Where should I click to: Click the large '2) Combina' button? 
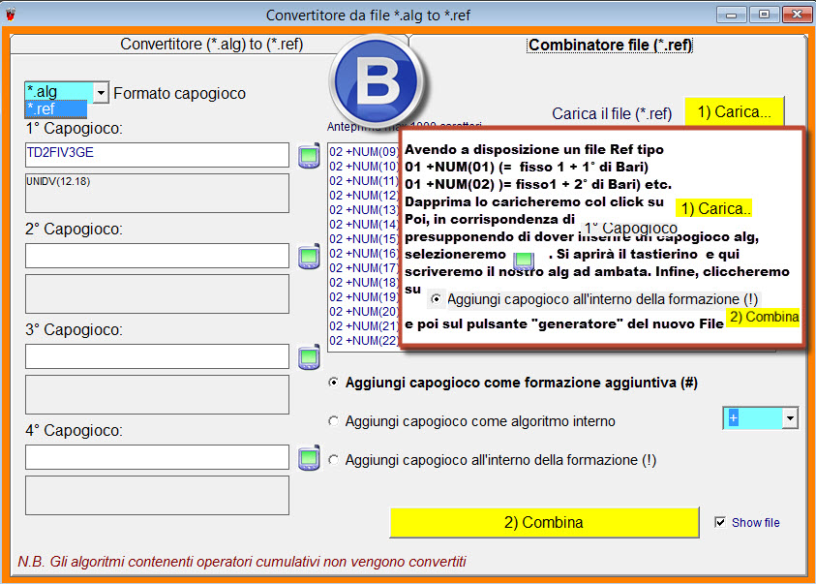pos(544,523)
